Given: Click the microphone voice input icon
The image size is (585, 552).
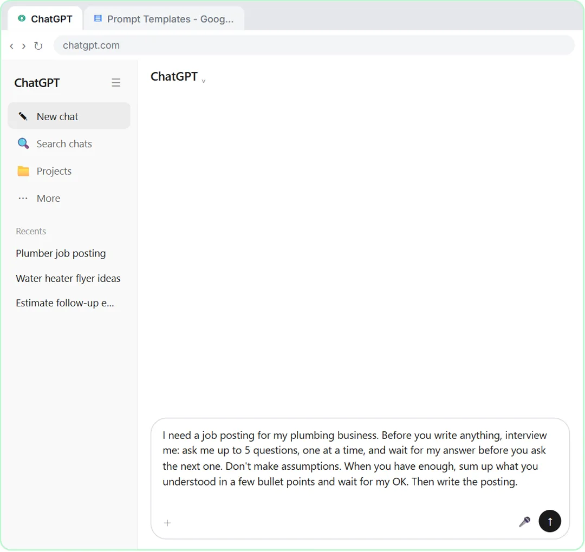Looking at the screenshot, I should click(x=524, y=522).
